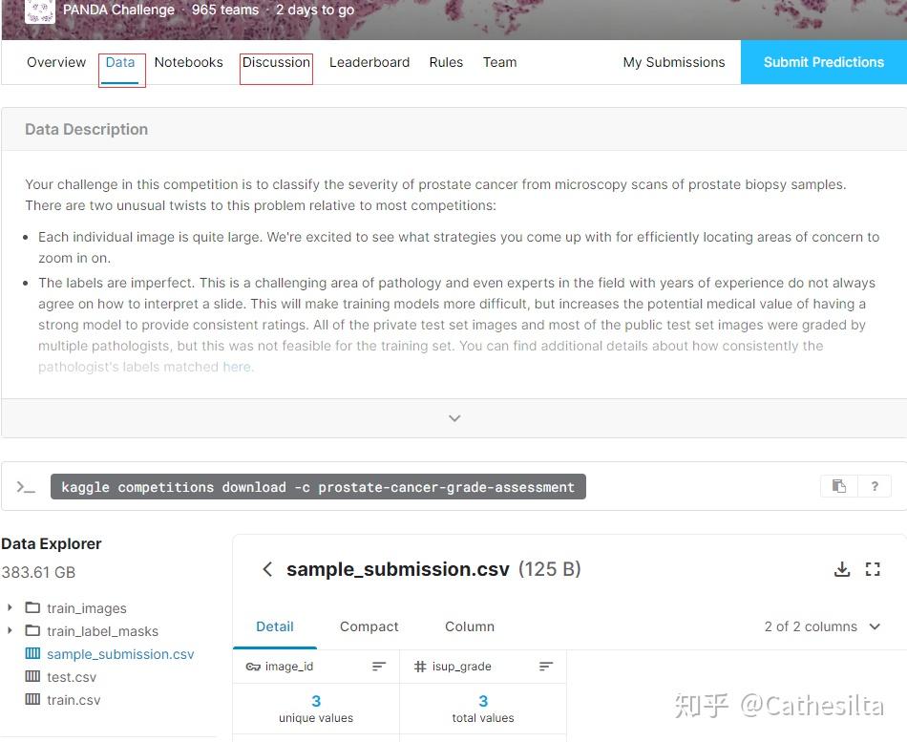Select the train_images folder
907x742 pixels.
pyautogui.click(x=87, y=607)
